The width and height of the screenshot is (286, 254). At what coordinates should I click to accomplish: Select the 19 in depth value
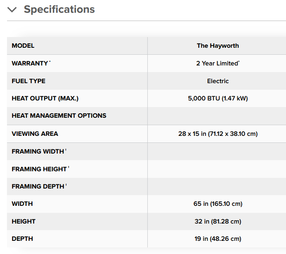point(217,239)
